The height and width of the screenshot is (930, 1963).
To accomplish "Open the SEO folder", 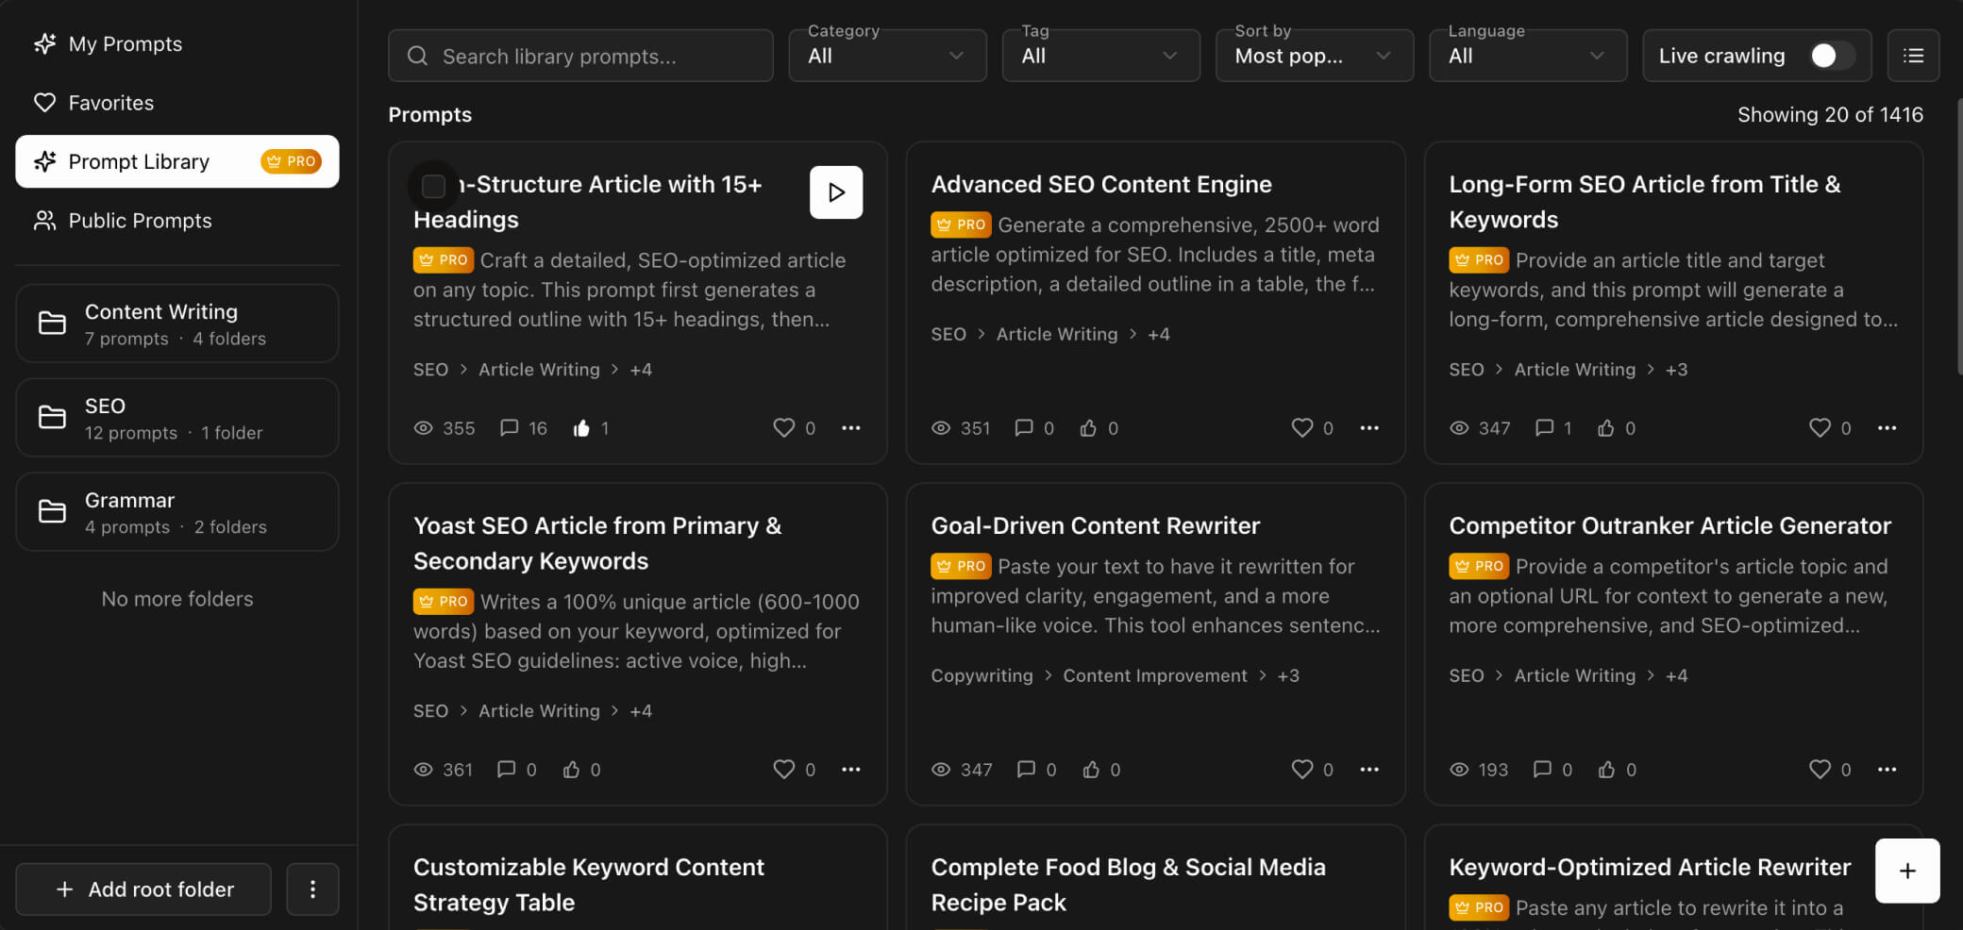I will click(x=177, y=418).
